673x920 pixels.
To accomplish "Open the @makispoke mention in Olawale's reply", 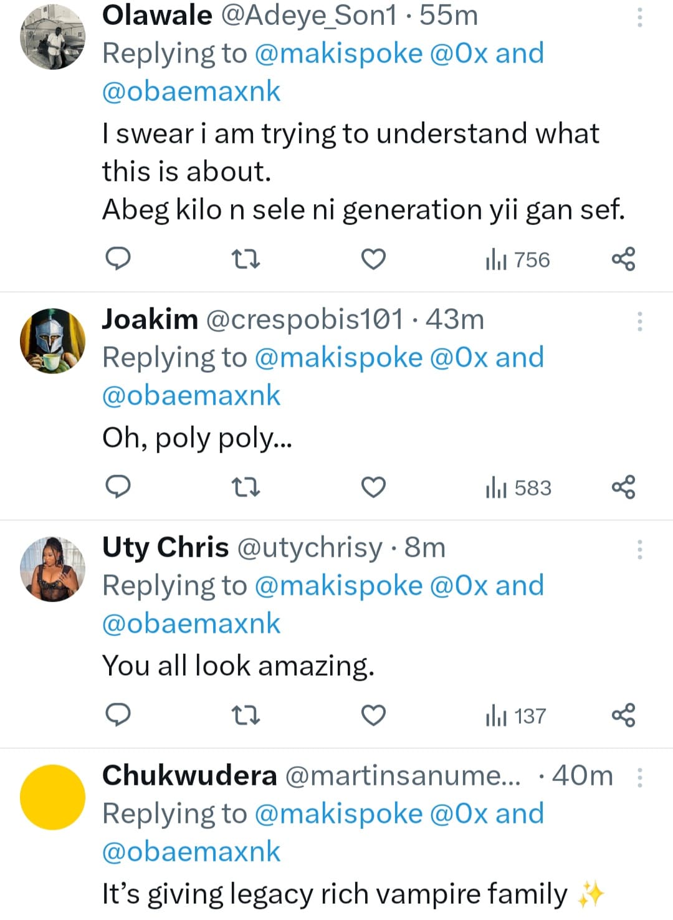I will pyautogui.click(x=338, y=54).
